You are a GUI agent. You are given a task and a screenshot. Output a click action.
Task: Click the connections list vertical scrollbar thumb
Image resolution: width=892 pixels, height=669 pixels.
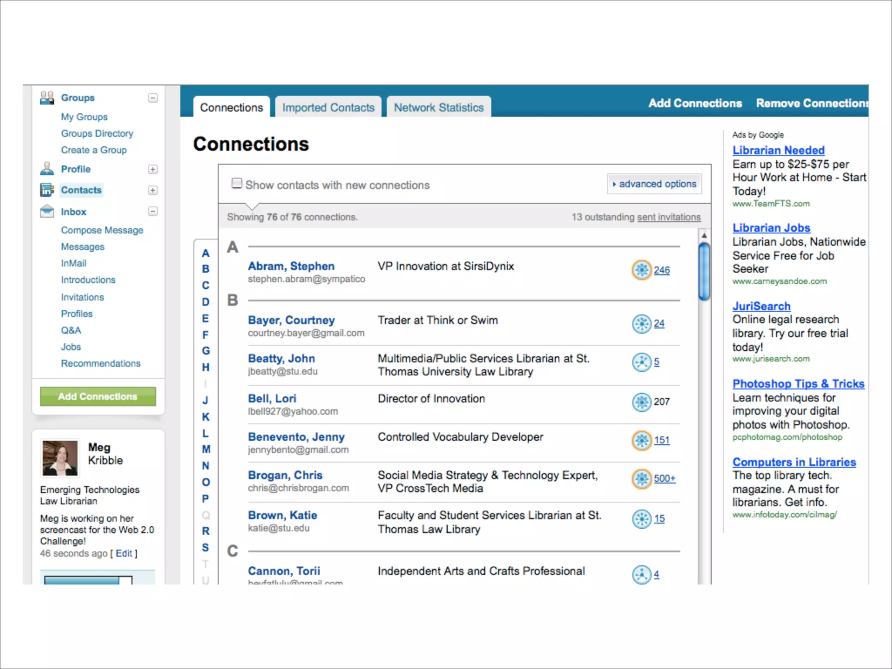[704, 272]
